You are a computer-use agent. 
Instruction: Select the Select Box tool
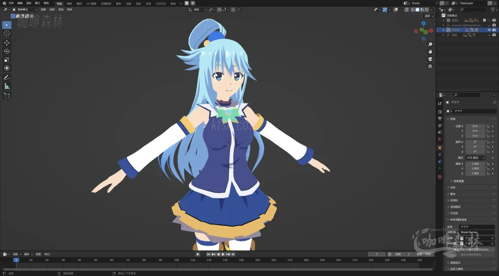click(x=7, y=25)
